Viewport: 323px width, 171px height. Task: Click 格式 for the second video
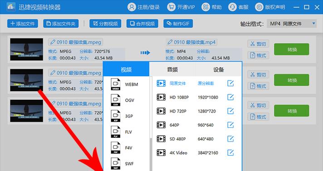click(x=258, y=86)
